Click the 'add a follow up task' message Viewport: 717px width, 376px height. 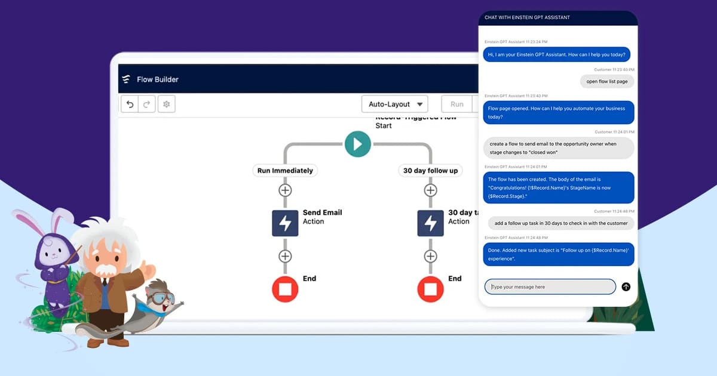coord(561,223)
